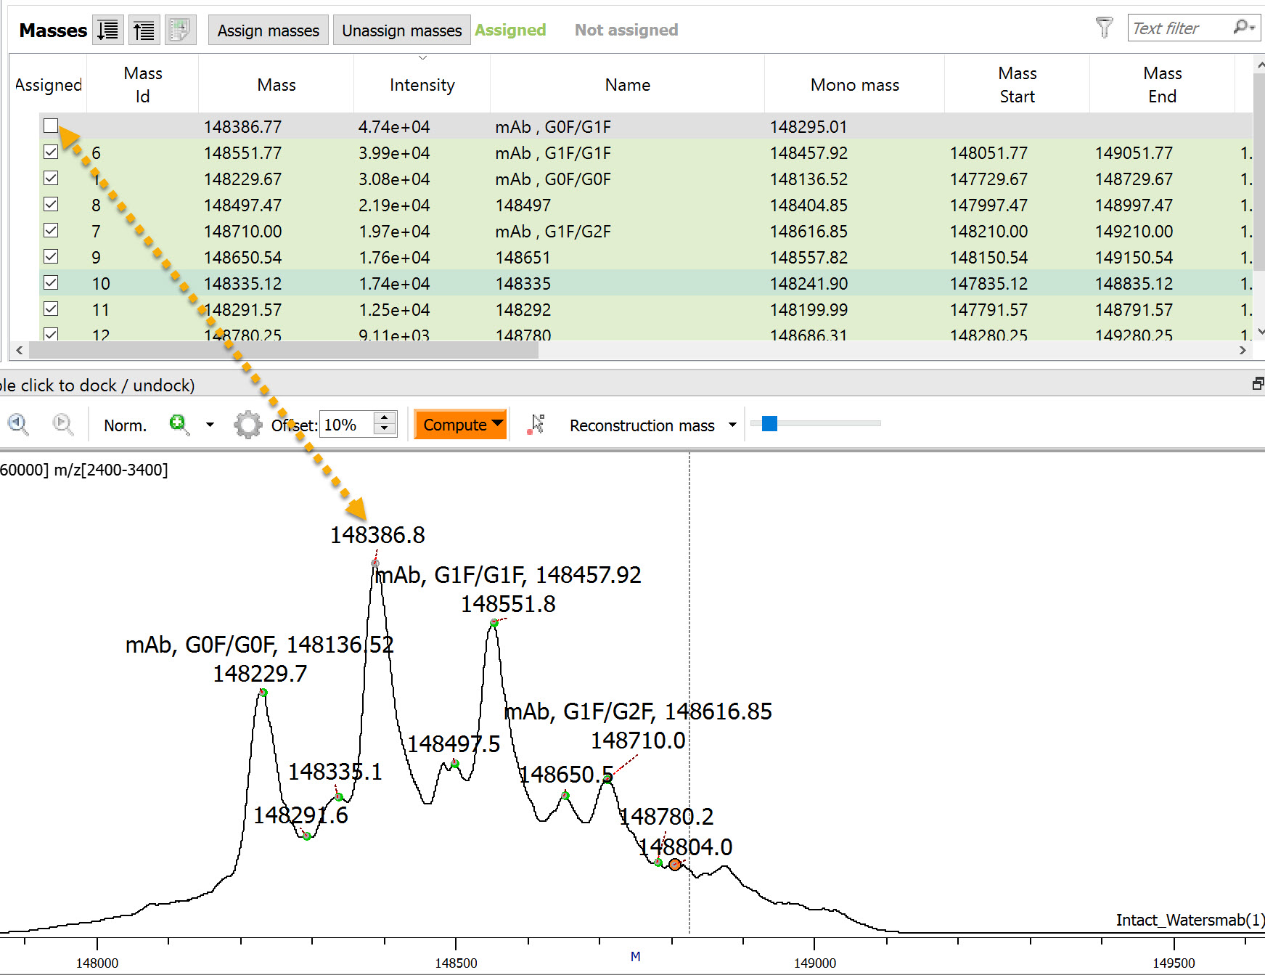This screenshot has height=975, width=1265.
Task: Click the search magnifier in Text filter
Action: click(x=1243, y=28)
